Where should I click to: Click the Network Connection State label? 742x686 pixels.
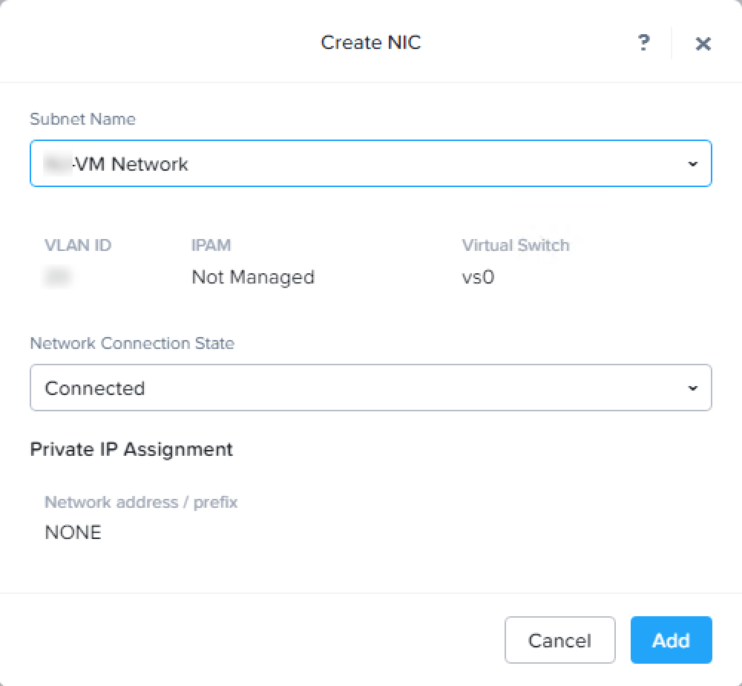[x=132, y=343]
